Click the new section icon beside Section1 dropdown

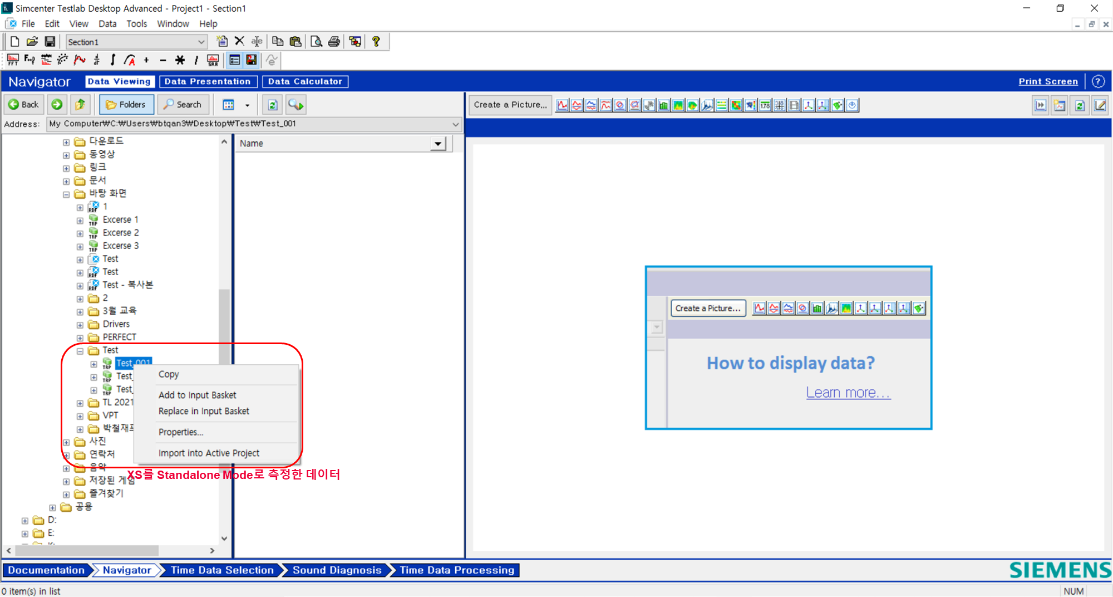(x=222, y=42)
